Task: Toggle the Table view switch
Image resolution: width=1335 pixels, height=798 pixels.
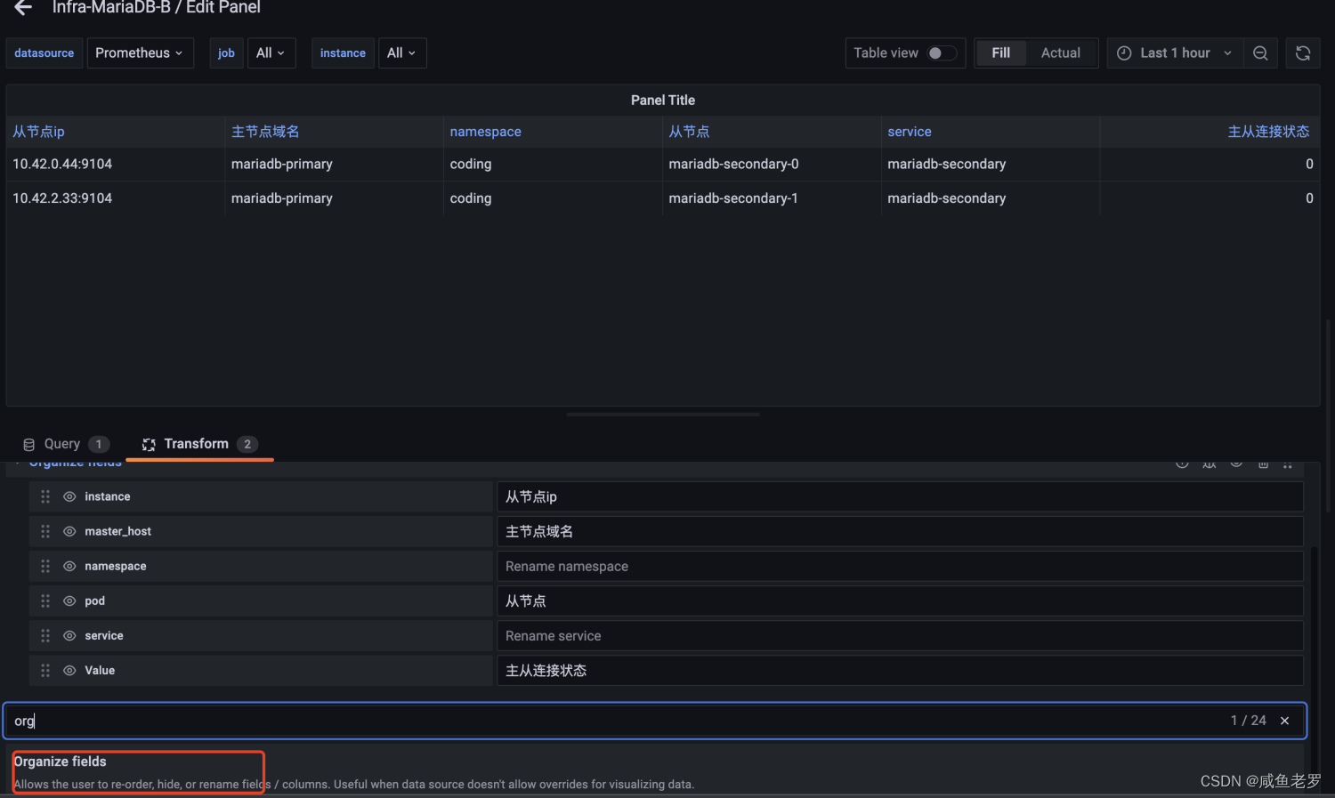Action: pyautogui.click(x=942, y=53)
